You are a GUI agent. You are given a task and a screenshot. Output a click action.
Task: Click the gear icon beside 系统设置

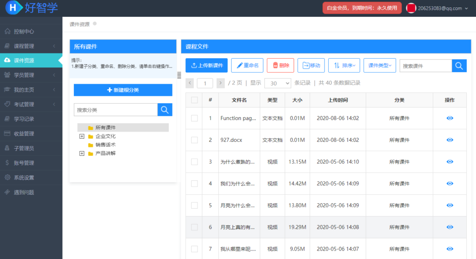coord(7,177)
